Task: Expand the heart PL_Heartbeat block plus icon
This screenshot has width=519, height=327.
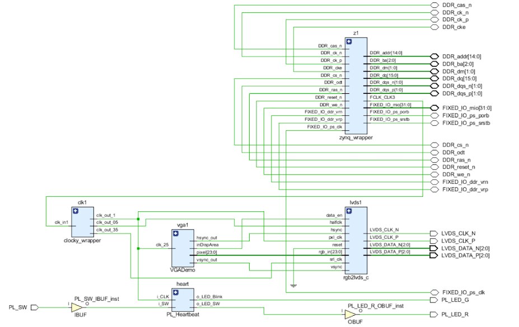Action: 176,292
